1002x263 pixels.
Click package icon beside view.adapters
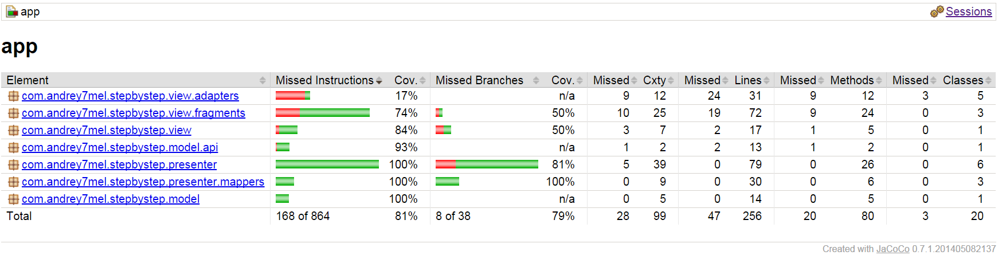pos(13,96)
